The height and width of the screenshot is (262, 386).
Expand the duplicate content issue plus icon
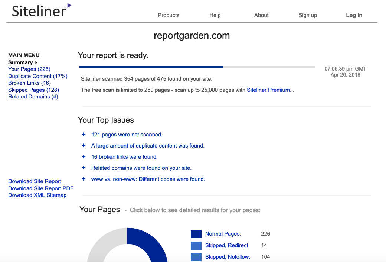84,145
